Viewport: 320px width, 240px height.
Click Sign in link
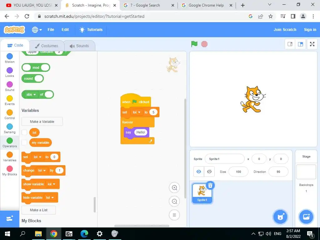click(310, 30)
